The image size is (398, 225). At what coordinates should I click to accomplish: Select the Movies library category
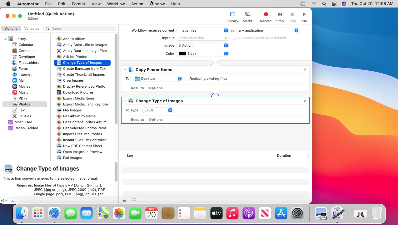coord(24,86)
